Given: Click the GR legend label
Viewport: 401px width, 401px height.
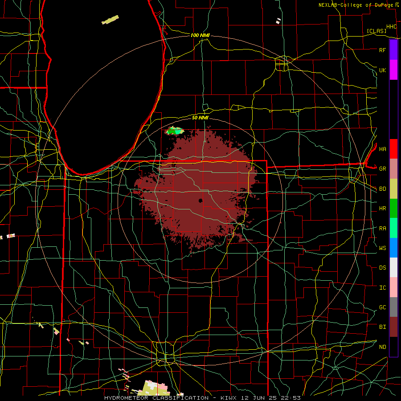Looking at the screenshot, I should tap(382, 169).
